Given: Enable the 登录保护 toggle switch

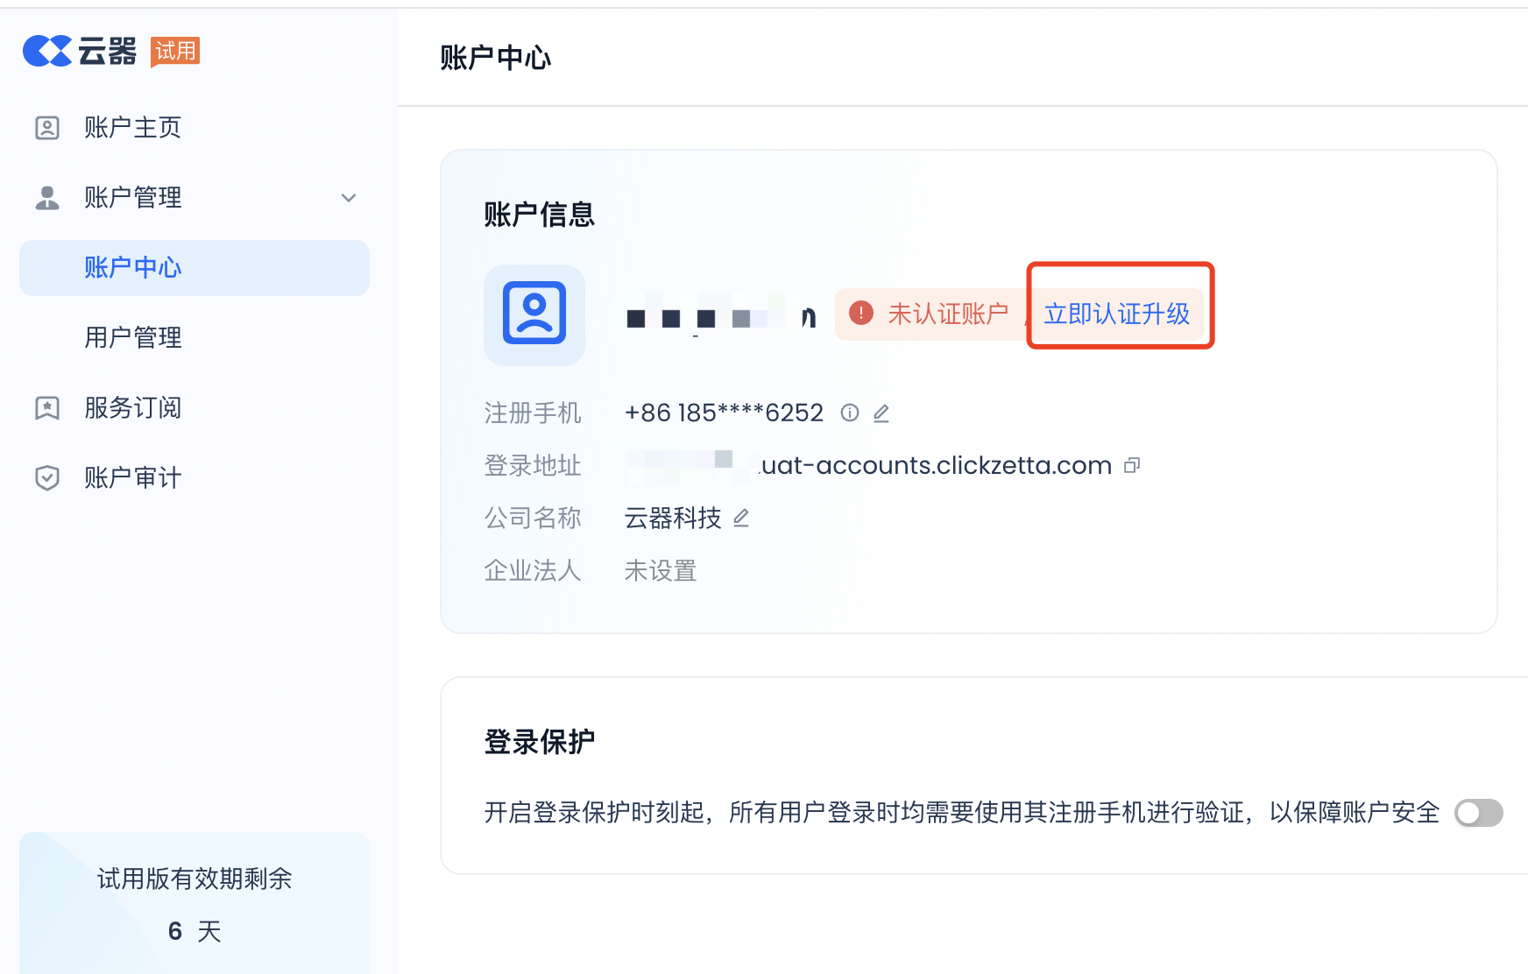Looking at the screenshot, I should pos(1478,813).
